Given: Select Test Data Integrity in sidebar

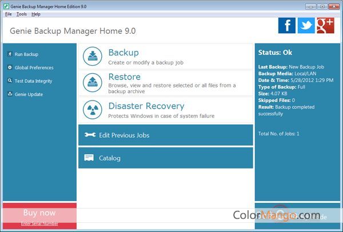Looking at the screenshot, I should 34,81.
